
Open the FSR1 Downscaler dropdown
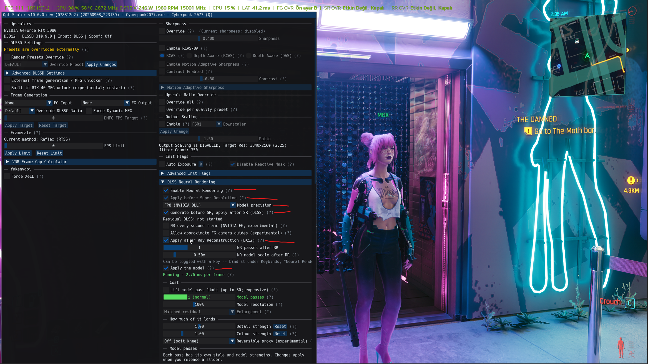pyautogui.click(x=207, y=124)
